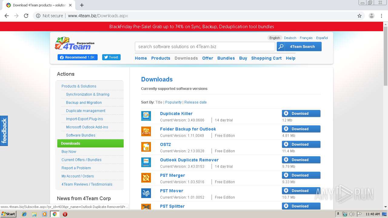The height and width of the screenshot is (218, 388).
Task: Open the feedback side tab
Action: coord(4,131)
